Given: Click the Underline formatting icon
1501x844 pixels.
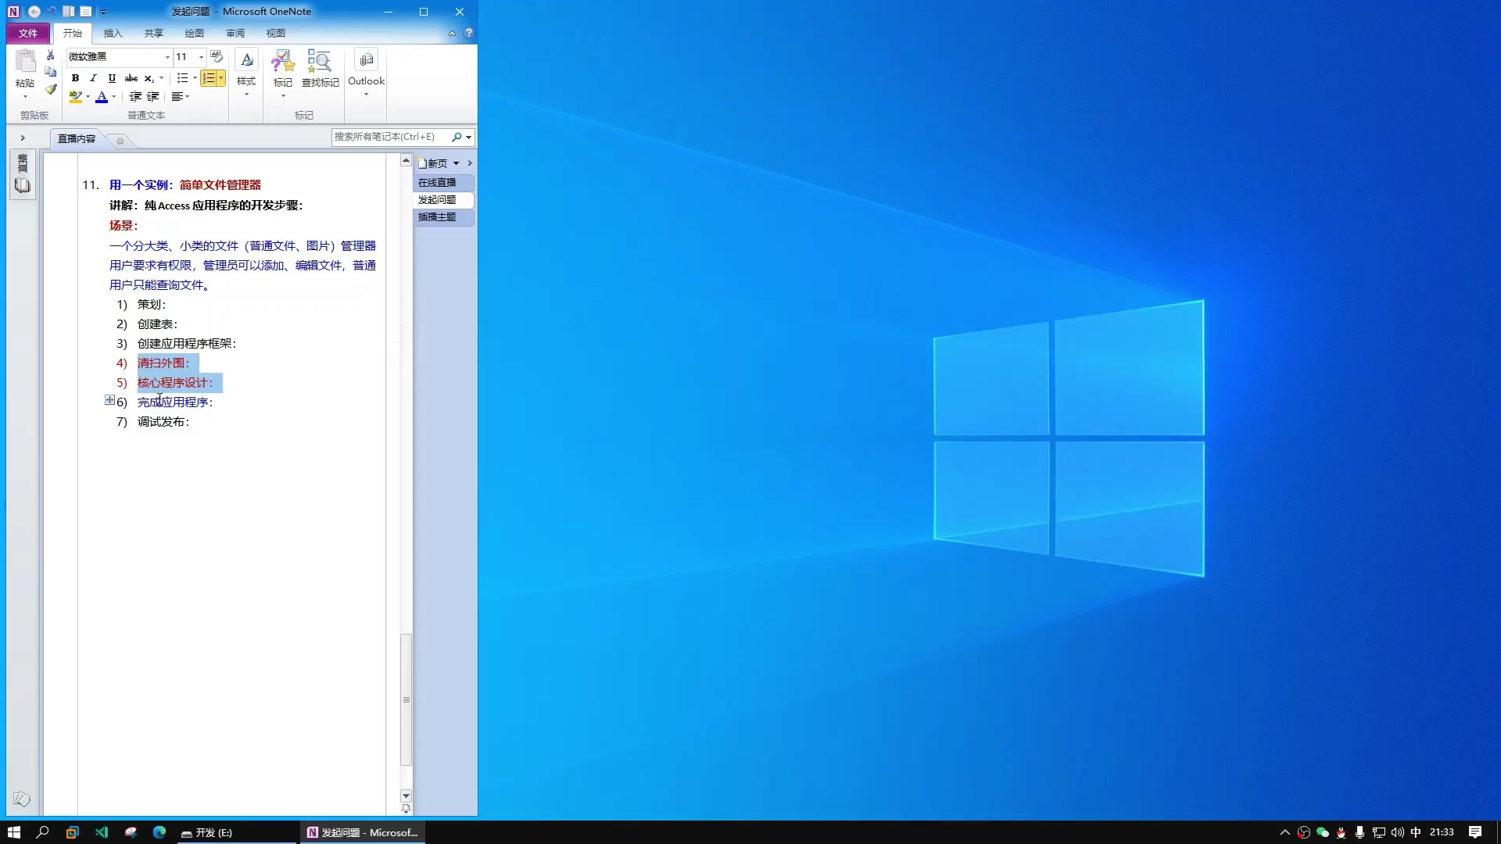Looking at the screenshot, I should click(x=111, y=78).
